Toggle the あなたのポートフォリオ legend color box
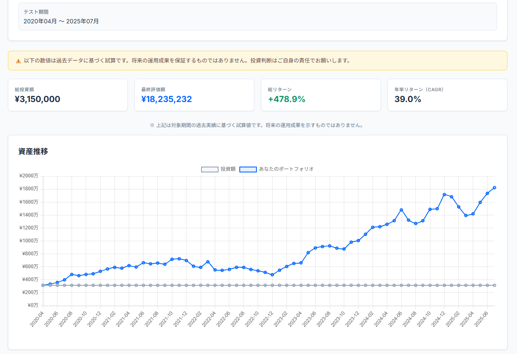Image resolution: width=517 pixels, height=354 pixels. (x=248, y=169)
